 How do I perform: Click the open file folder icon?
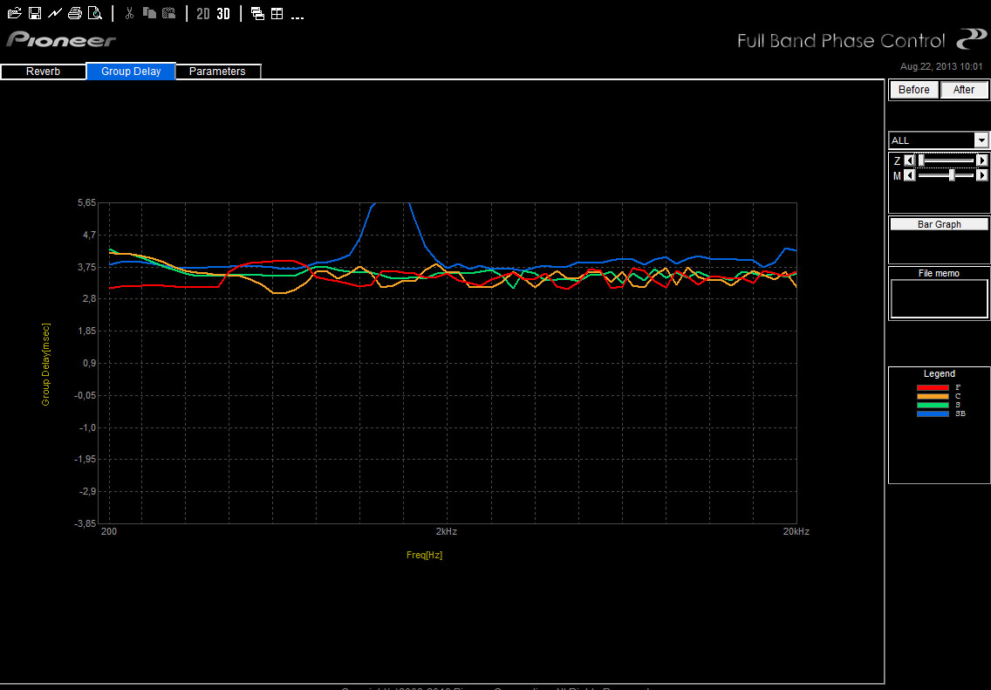[x=14, y=13]
